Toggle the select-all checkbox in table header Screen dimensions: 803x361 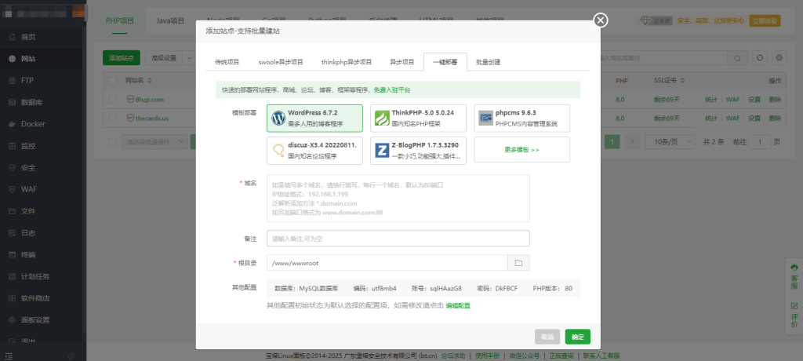tap(113, 81)
